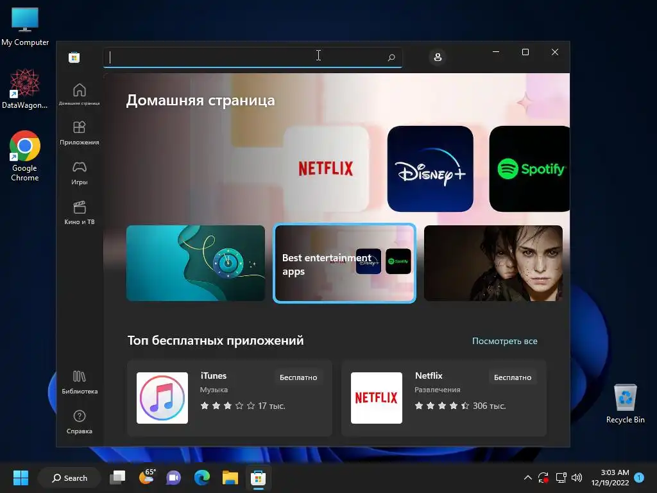This screenshot has width=657, height=493.
Task: Open Best entertainment apps banner
Action: [345, 263]
